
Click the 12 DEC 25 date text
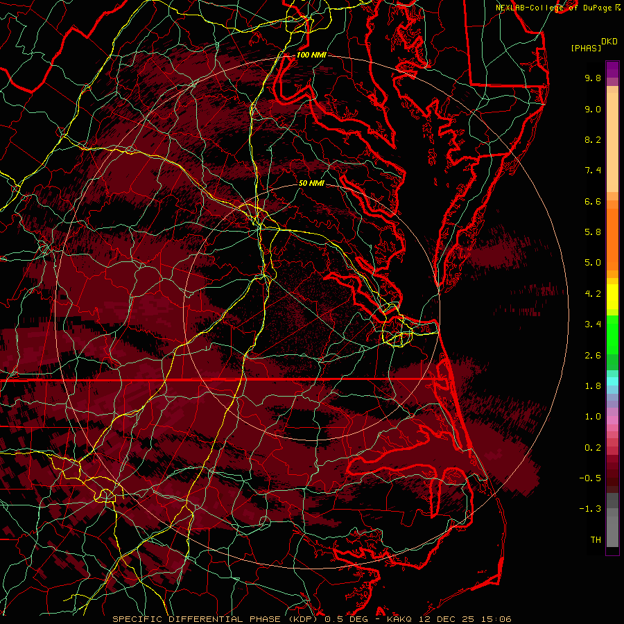447,619
